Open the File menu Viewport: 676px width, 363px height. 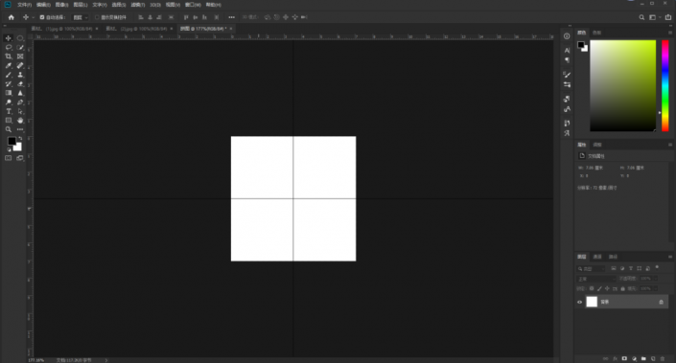24,5
